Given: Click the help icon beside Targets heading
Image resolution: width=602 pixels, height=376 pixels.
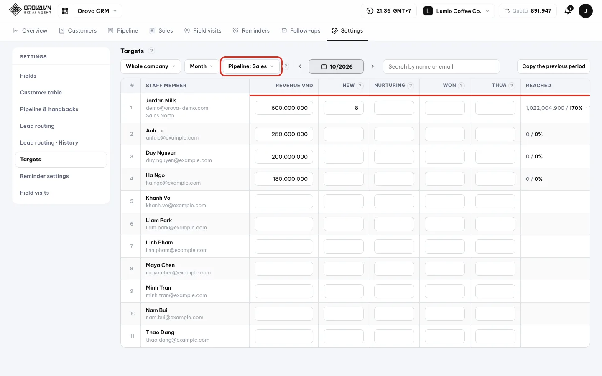Looking at the screenshot, I should 152,51.
